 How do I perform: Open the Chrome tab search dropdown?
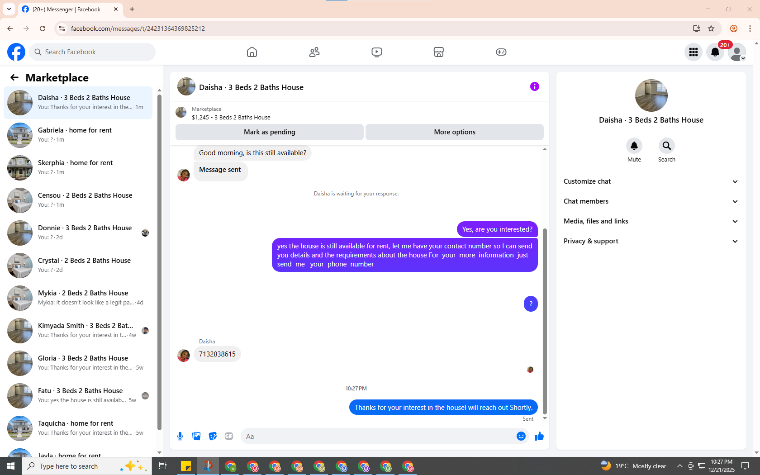(9, 9)
